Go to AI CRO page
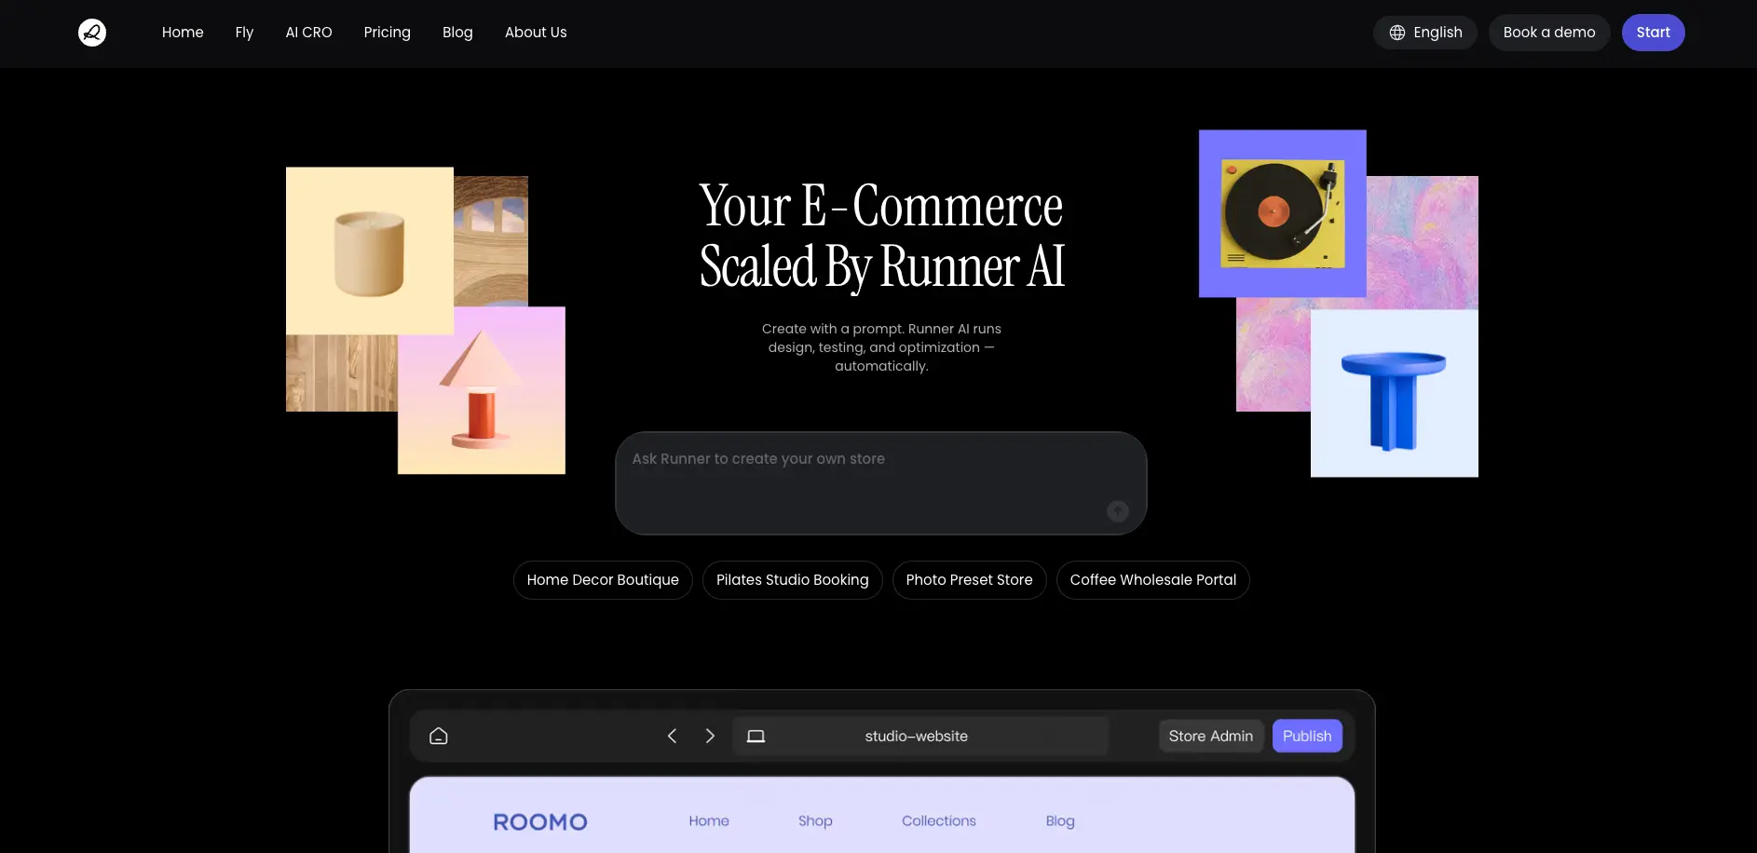 308,33
